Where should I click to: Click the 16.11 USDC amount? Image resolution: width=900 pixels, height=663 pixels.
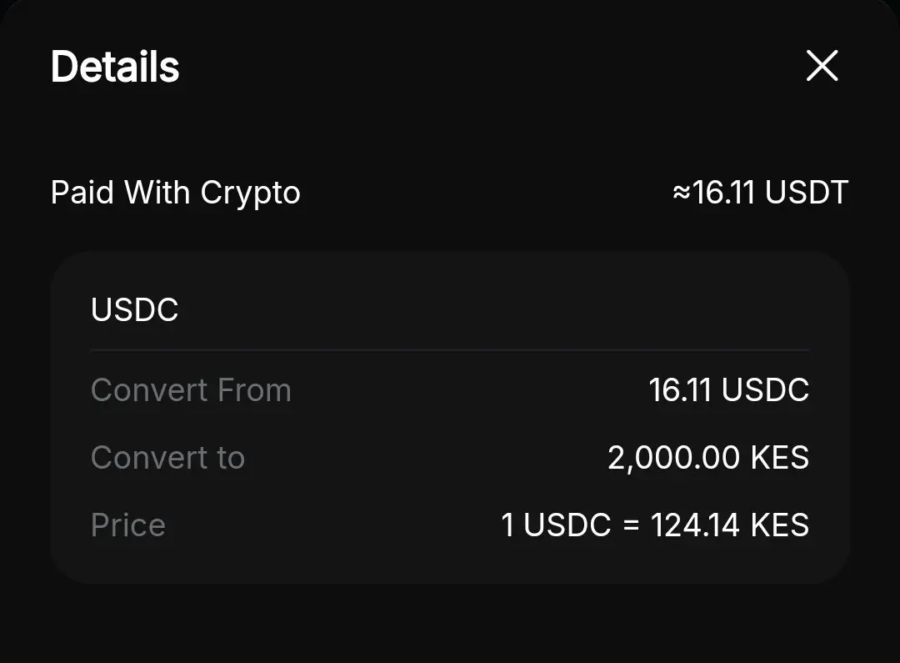point(728,390)
